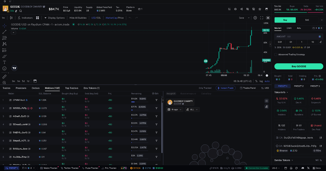The width and height of the screenshot is (326, 171).
Task: Open Wallet Tracker from status bar
Action: pyautogui.click(x=49, y=168)
